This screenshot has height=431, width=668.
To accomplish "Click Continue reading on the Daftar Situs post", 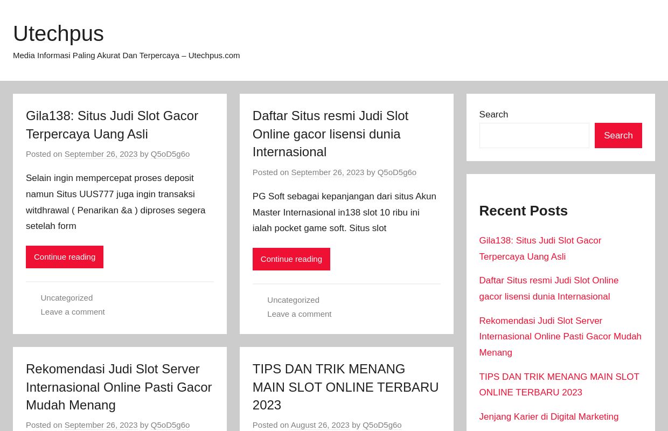I will (x=291, y=259).
